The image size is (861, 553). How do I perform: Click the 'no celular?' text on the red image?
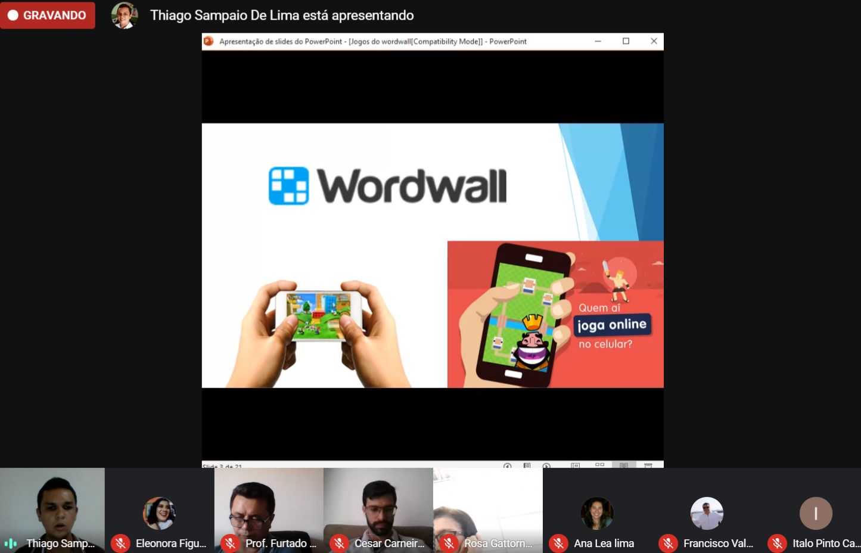click(605, 344)
